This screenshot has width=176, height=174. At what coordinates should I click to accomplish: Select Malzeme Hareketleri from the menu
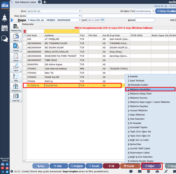pos(150,89)
